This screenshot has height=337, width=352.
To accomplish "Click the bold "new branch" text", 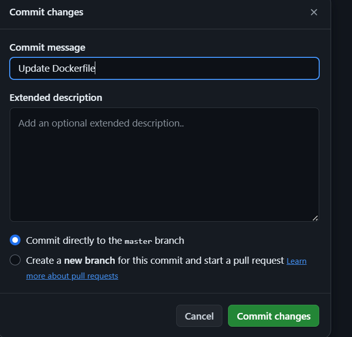I will tap(89, 260).
